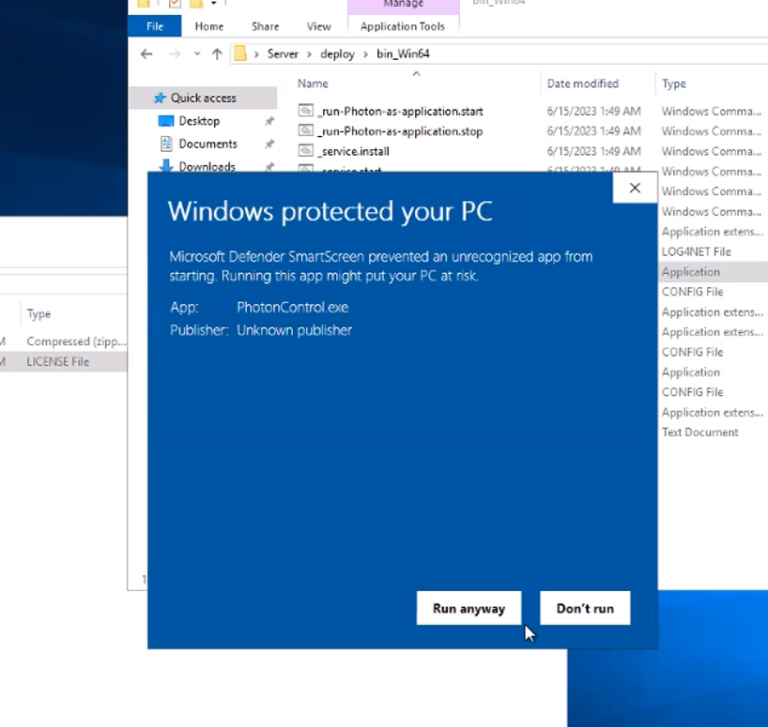Close the Windows protected your PC dialog
The image size is (768, 727).
pyautogui.click(x=635, y=188)
